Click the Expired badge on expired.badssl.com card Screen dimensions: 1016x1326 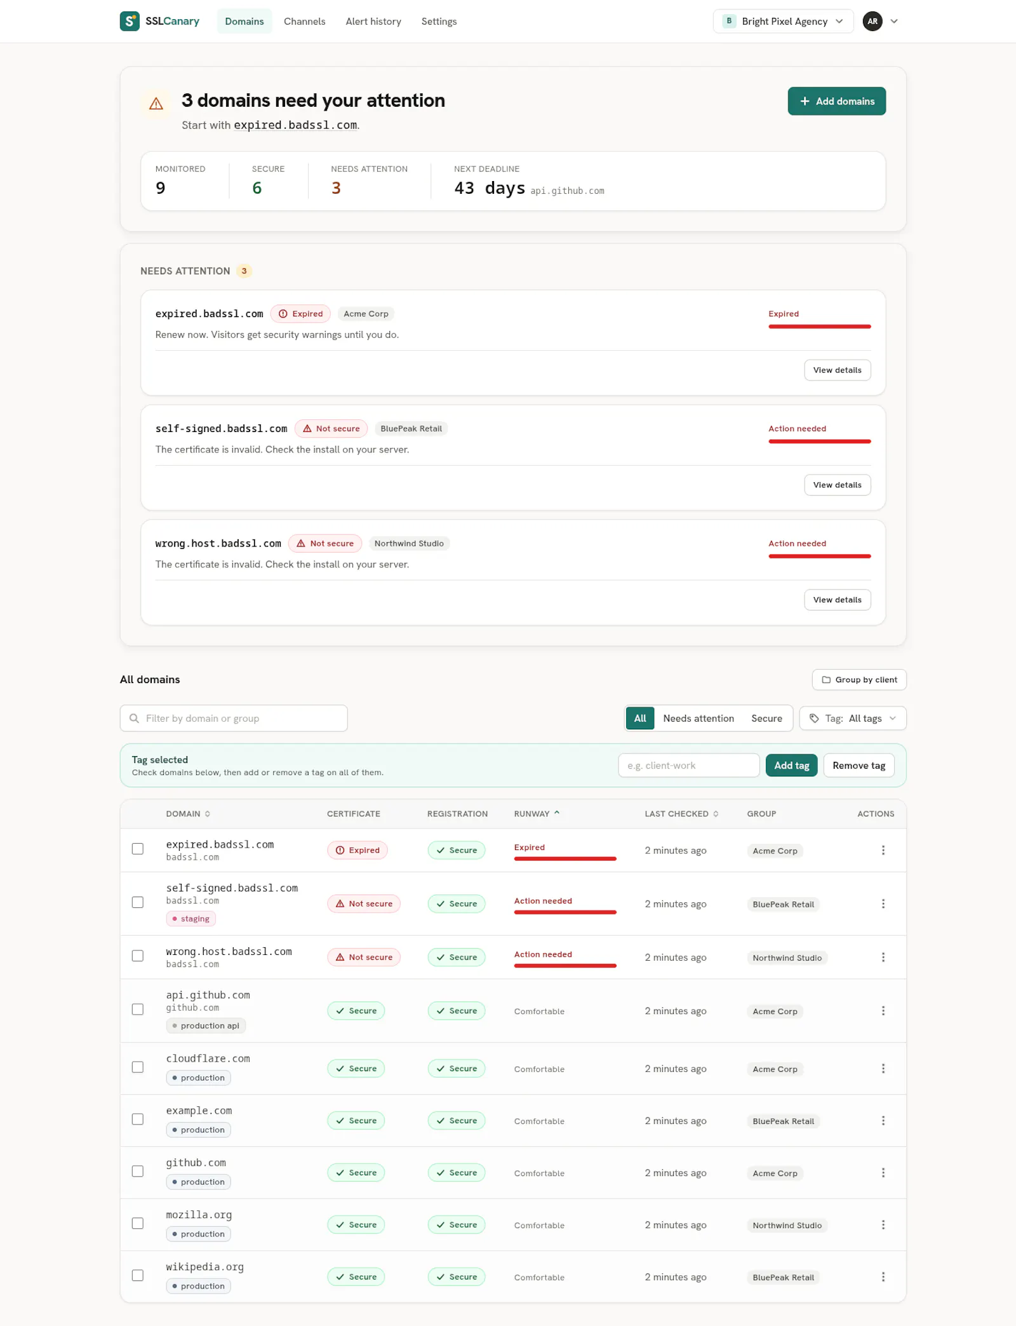tap(300, 314)
